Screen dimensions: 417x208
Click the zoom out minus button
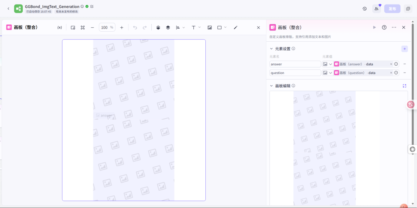92,27
